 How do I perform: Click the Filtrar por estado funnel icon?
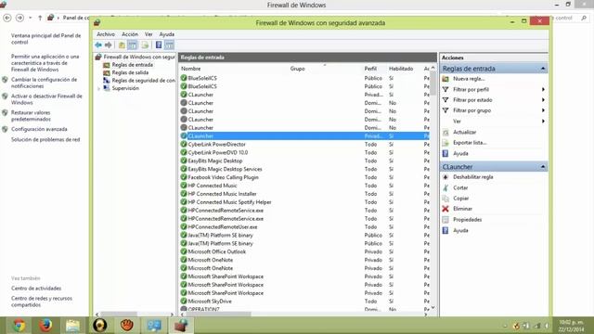click(445, 100)
